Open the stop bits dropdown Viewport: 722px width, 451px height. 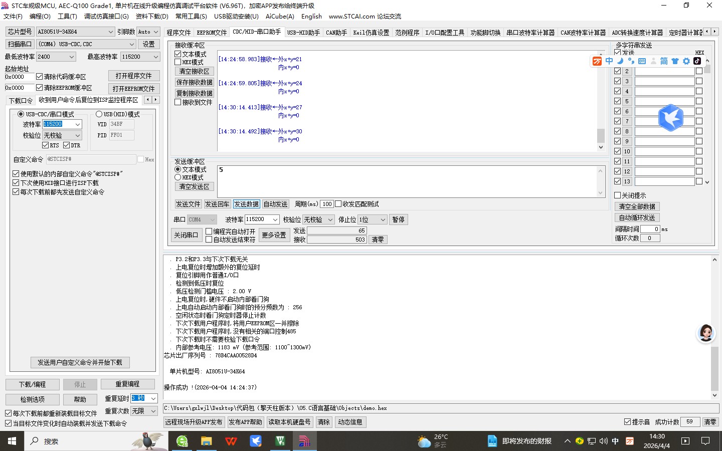click(383, 219)
